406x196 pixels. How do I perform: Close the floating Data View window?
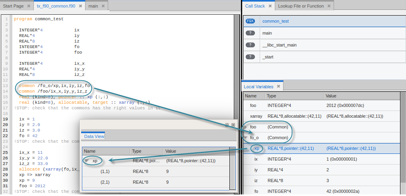pos(233,125)
